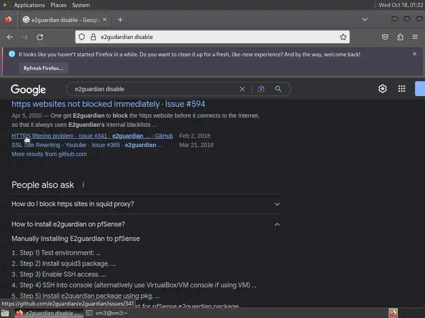This screenshot has height=318, width=425.
Task: Select the text 'Manually Installing E2guardian to pfSense'
Action: coord(76,239)
